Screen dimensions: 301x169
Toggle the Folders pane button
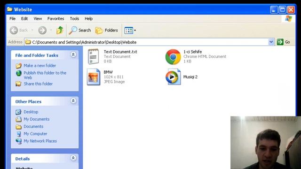107,30
